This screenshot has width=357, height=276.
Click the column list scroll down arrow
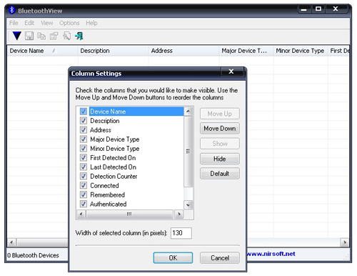[x=188, y=204]
